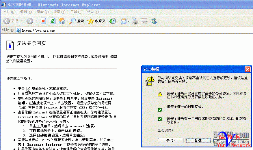The width and height of the screenshot is (253, 150).
Task: Choose 是(Y) in the security alert
Action: [171, 140]
